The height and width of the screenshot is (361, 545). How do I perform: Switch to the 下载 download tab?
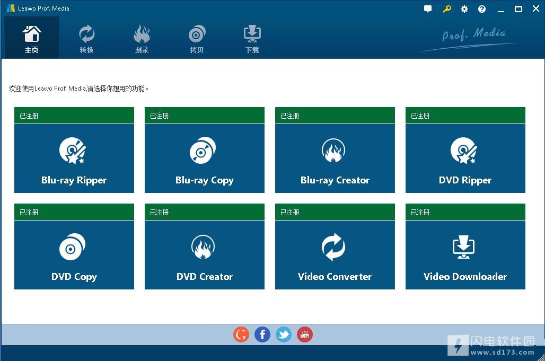252,38
